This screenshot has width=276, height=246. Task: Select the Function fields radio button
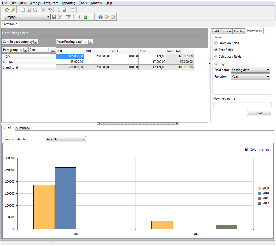pos(216,43)
